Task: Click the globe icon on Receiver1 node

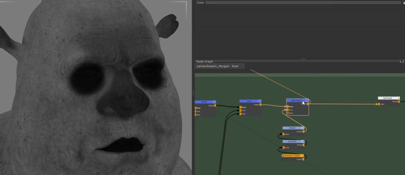Action: click(x=283, y=156)
